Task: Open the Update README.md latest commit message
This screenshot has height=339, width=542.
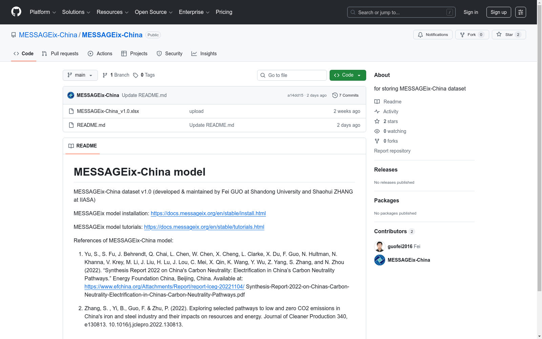Action: click(144, 95)
